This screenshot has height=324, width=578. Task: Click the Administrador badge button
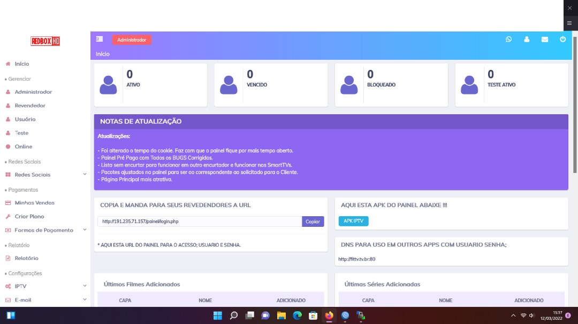point(132,40)
